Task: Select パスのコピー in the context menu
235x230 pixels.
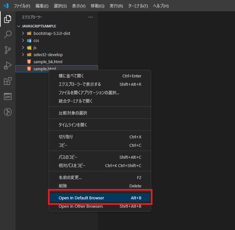Action: point(68,157)
